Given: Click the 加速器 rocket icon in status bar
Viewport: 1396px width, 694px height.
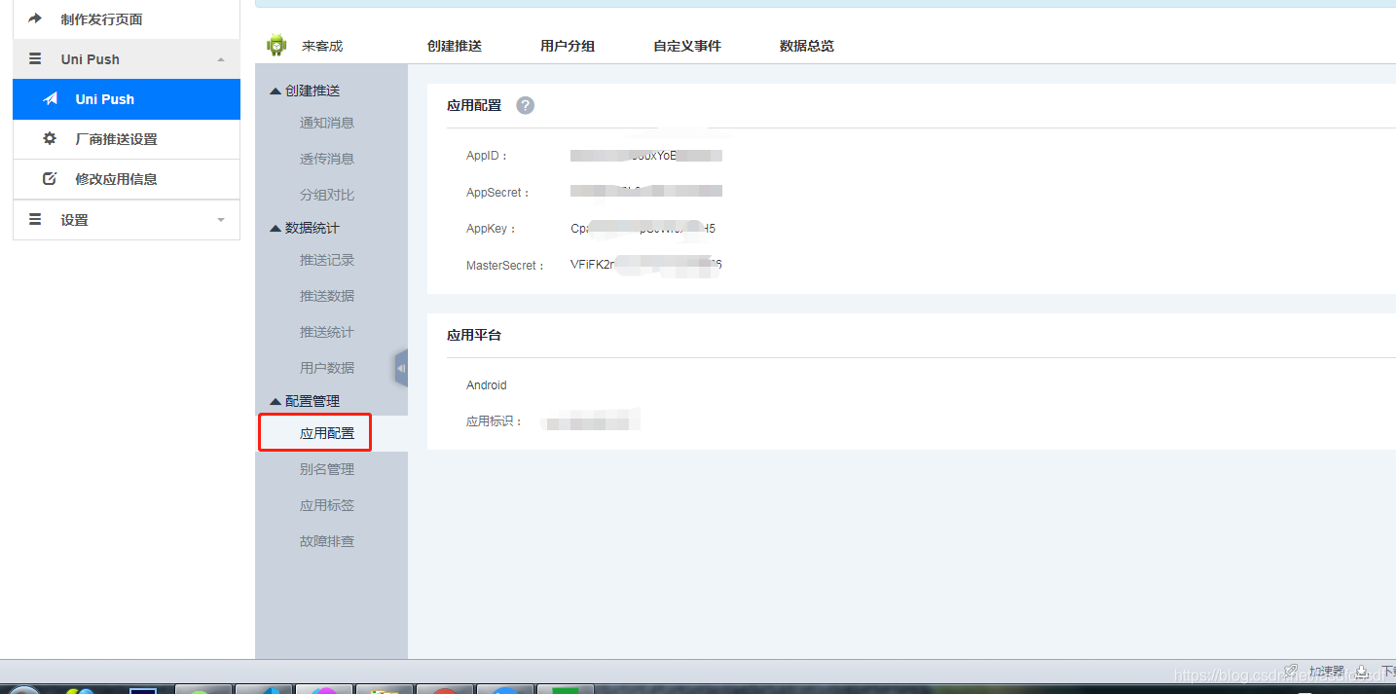Looking at the screenshot, I should pyautogui.click(x=1291, y=672).
